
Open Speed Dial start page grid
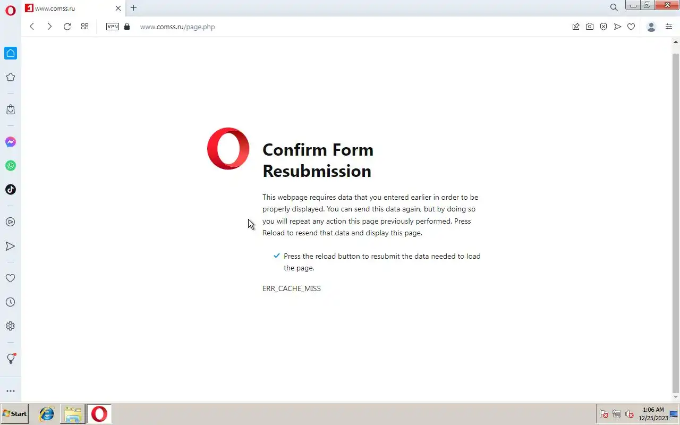click(x=84, y=27)
